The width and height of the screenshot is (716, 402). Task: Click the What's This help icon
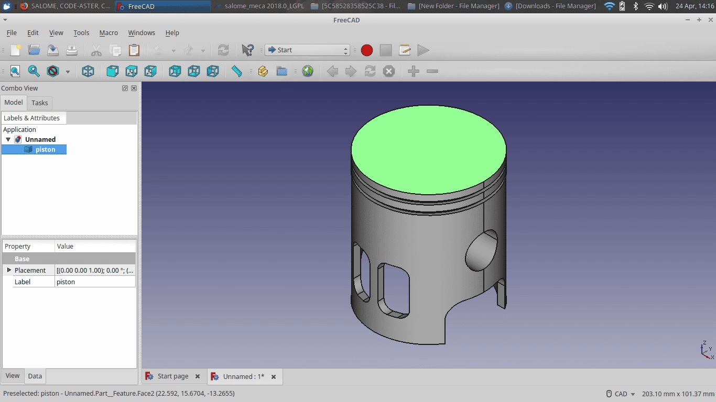click(x=248, y=50)
